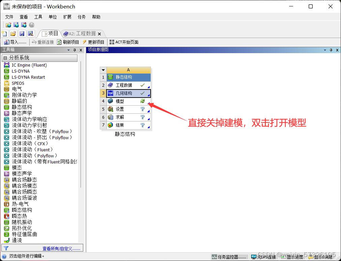Click the Save project floppy icon
Image resolution: width=341 pixels, height=261 pixels.
pyautogui.click(x=22, y=33)
